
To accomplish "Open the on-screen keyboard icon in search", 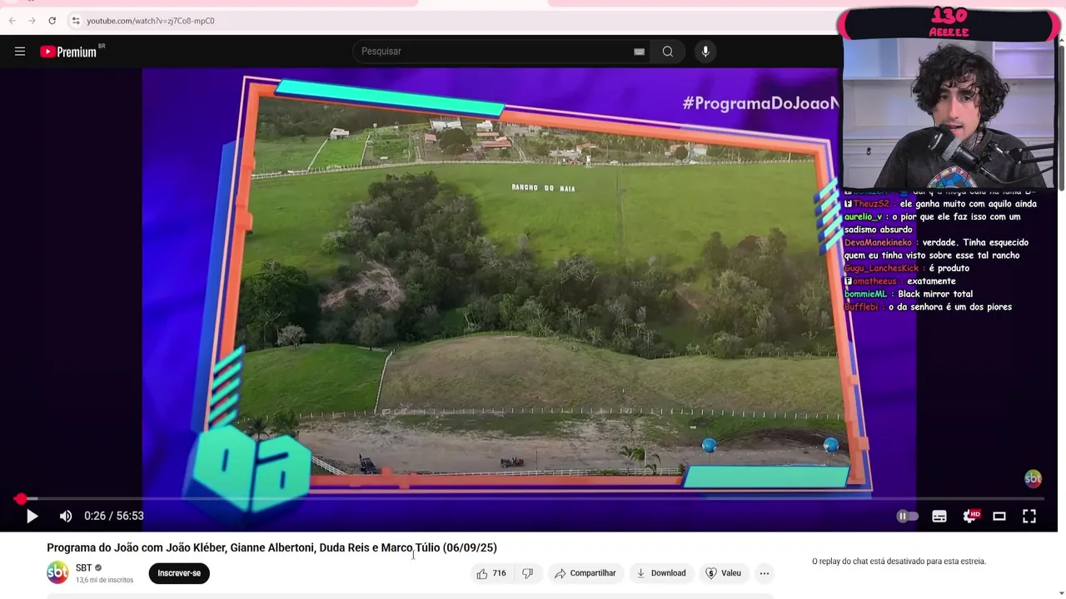I will tap(639, 52).
